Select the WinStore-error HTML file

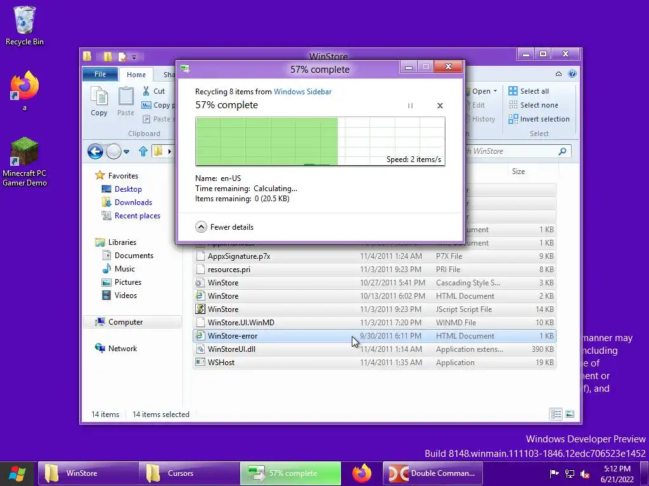(374, 335)
